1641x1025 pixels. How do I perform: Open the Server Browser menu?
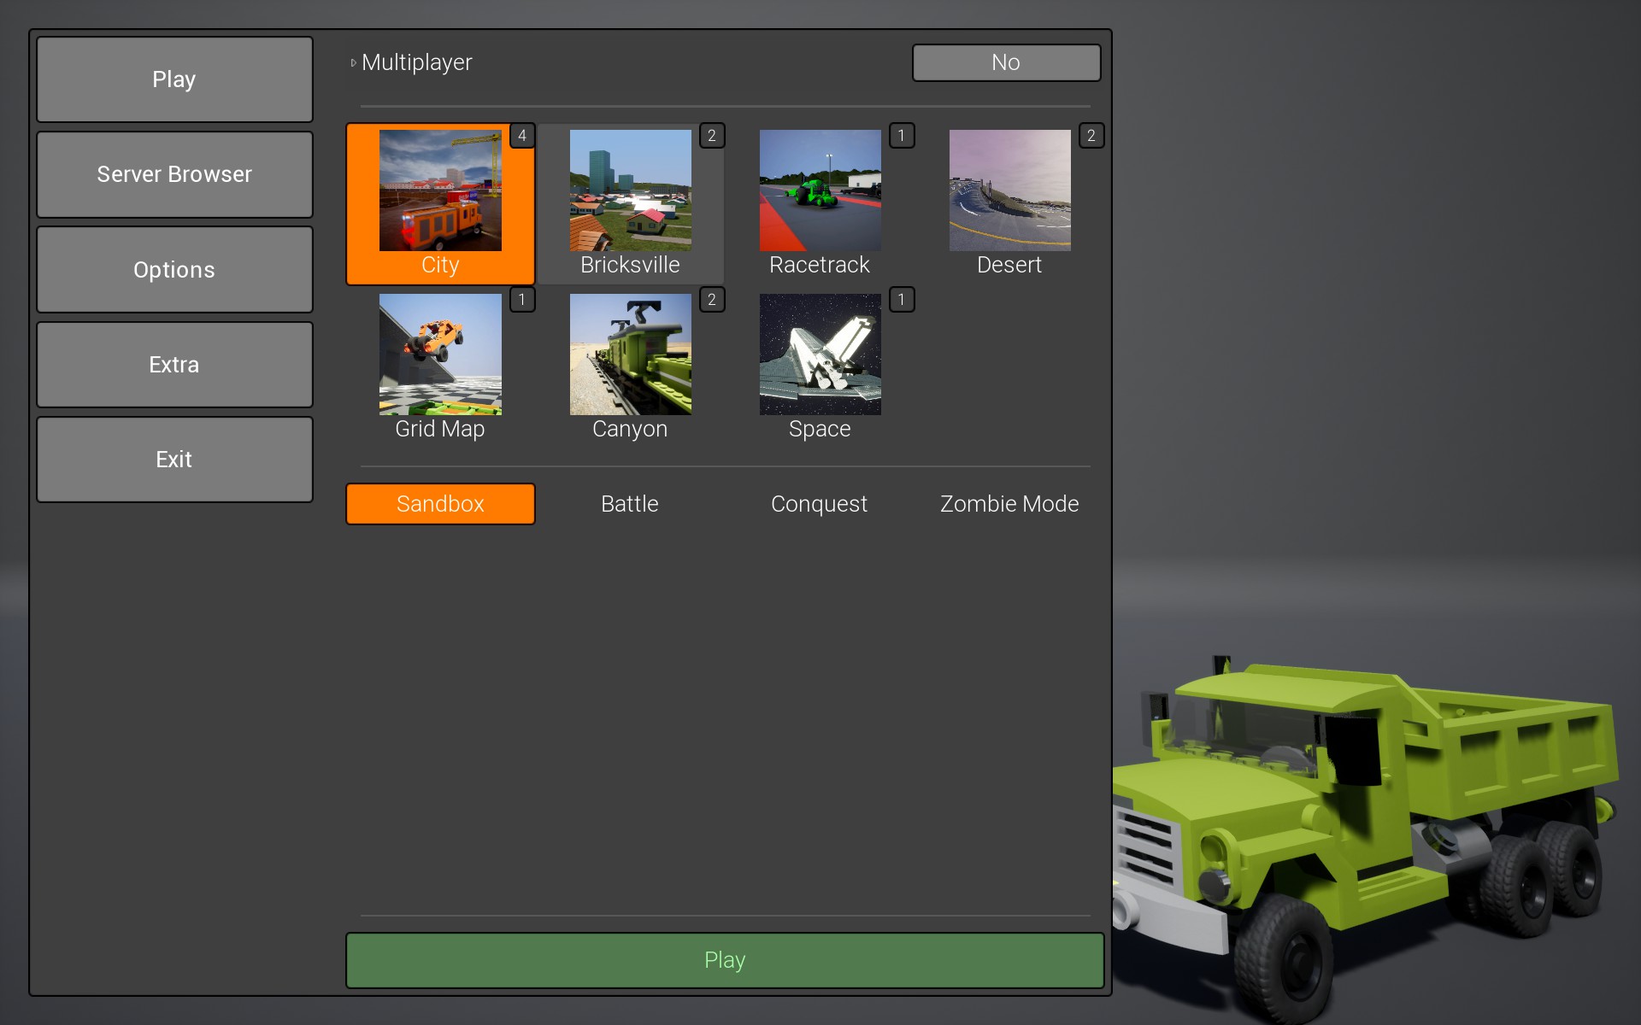(x=174, y=174)
